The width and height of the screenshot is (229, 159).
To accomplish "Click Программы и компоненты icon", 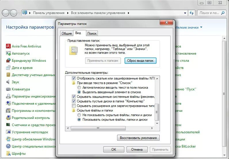I will [8, 110].
